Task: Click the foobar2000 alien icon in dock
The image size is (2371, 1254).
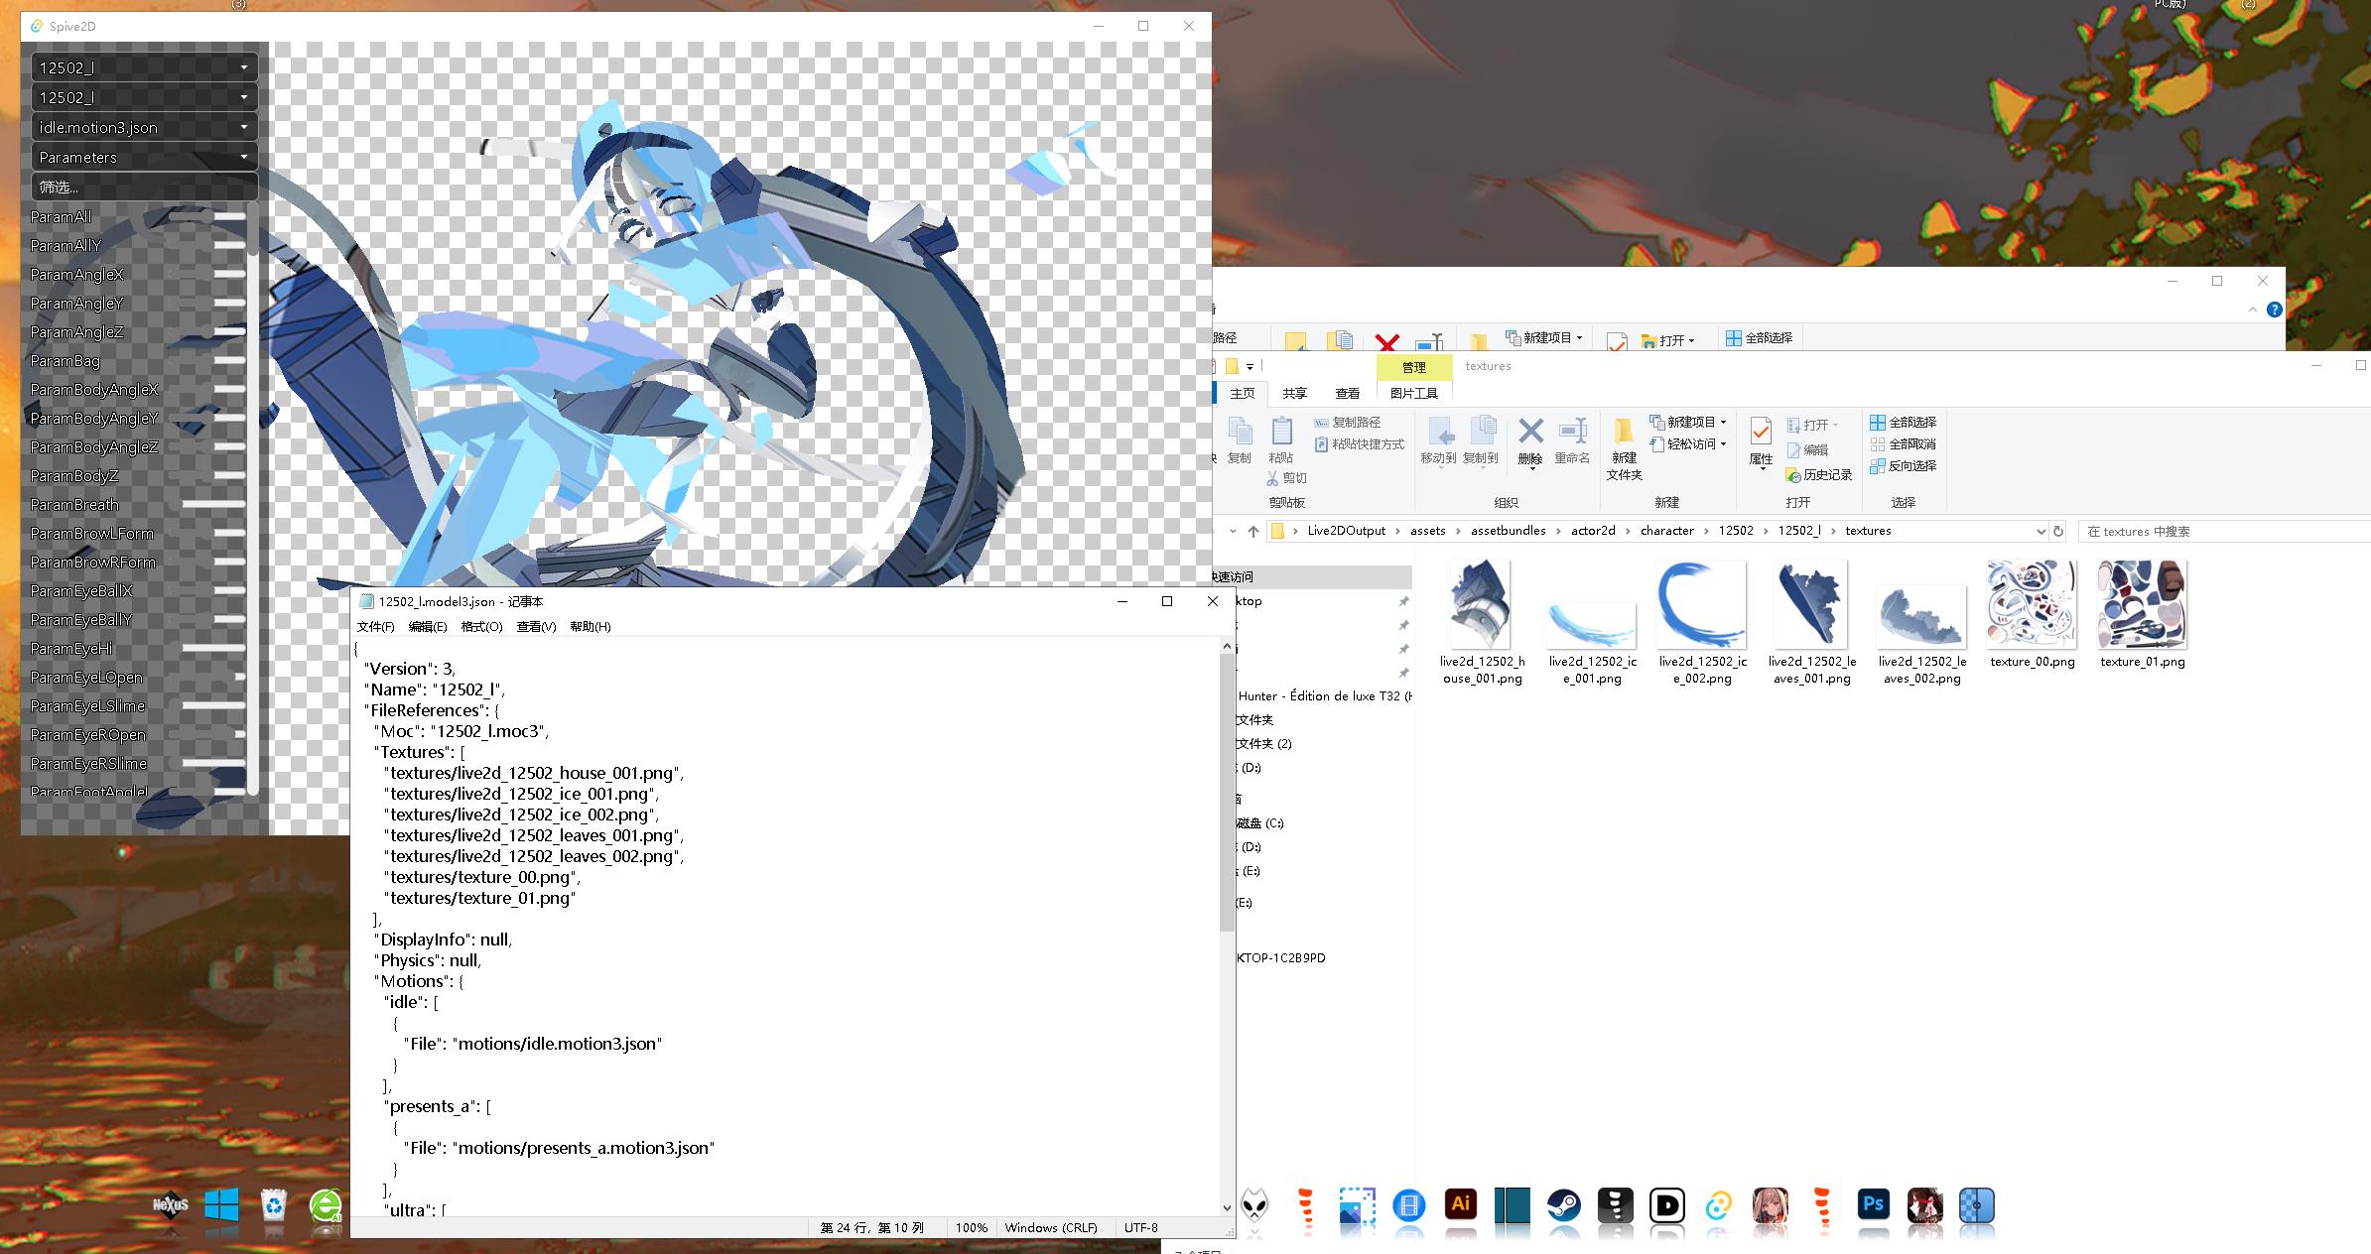Action: [1254, 1206]
